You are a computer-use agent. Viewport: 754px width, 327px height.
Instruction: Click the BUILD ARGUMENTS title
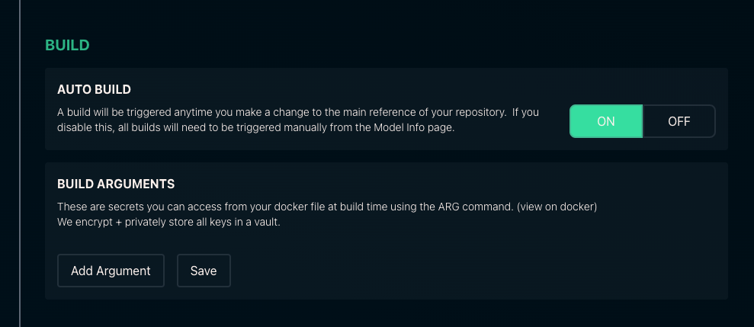coord(116,184)
